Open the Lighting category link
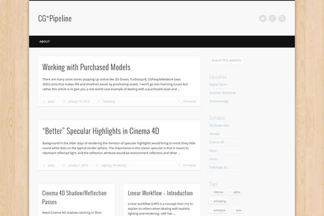Image resolution: width=324 pixels, height=216 pixels. click(x=106, y=165)
